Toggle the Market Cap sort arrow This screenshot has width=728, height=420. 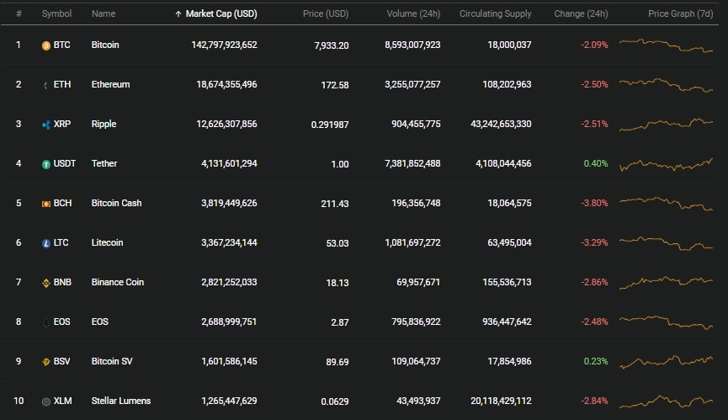[178, 14]
